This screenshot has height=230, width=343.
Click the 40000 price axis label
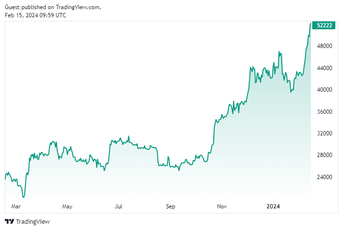(x=325, y=90)
